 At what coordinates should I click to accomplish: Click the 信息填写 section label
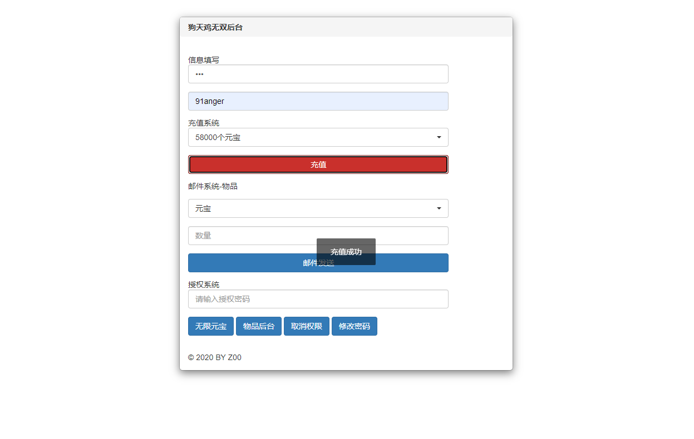coord(204,60)
